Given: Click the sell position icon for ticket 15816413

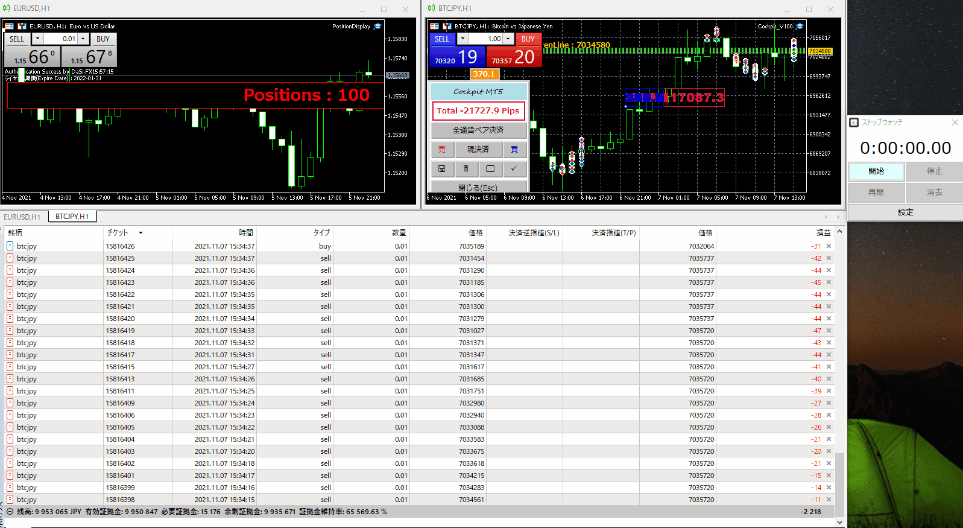Looking at the screenshot, I should (10, 379).
